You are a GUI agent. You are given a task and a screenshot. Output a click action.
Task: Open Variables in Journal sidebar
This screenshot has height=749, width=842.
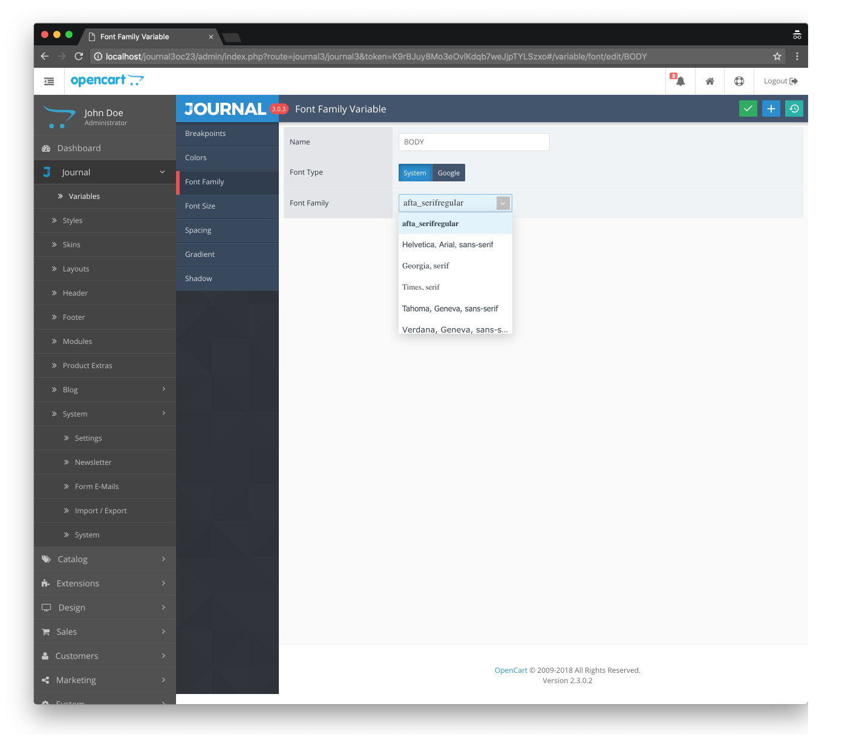[x=105, y=196]
